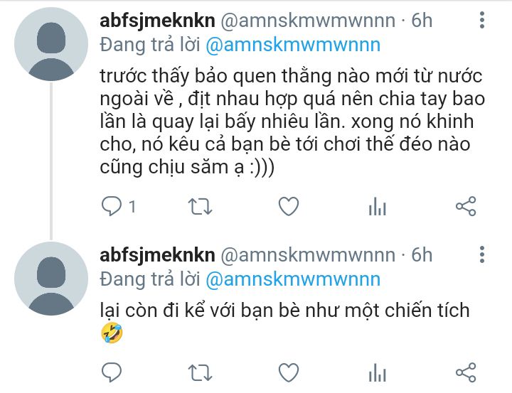Open second tweet's avatar profile picture
This screenshot has height=393, width=512.
51,279
